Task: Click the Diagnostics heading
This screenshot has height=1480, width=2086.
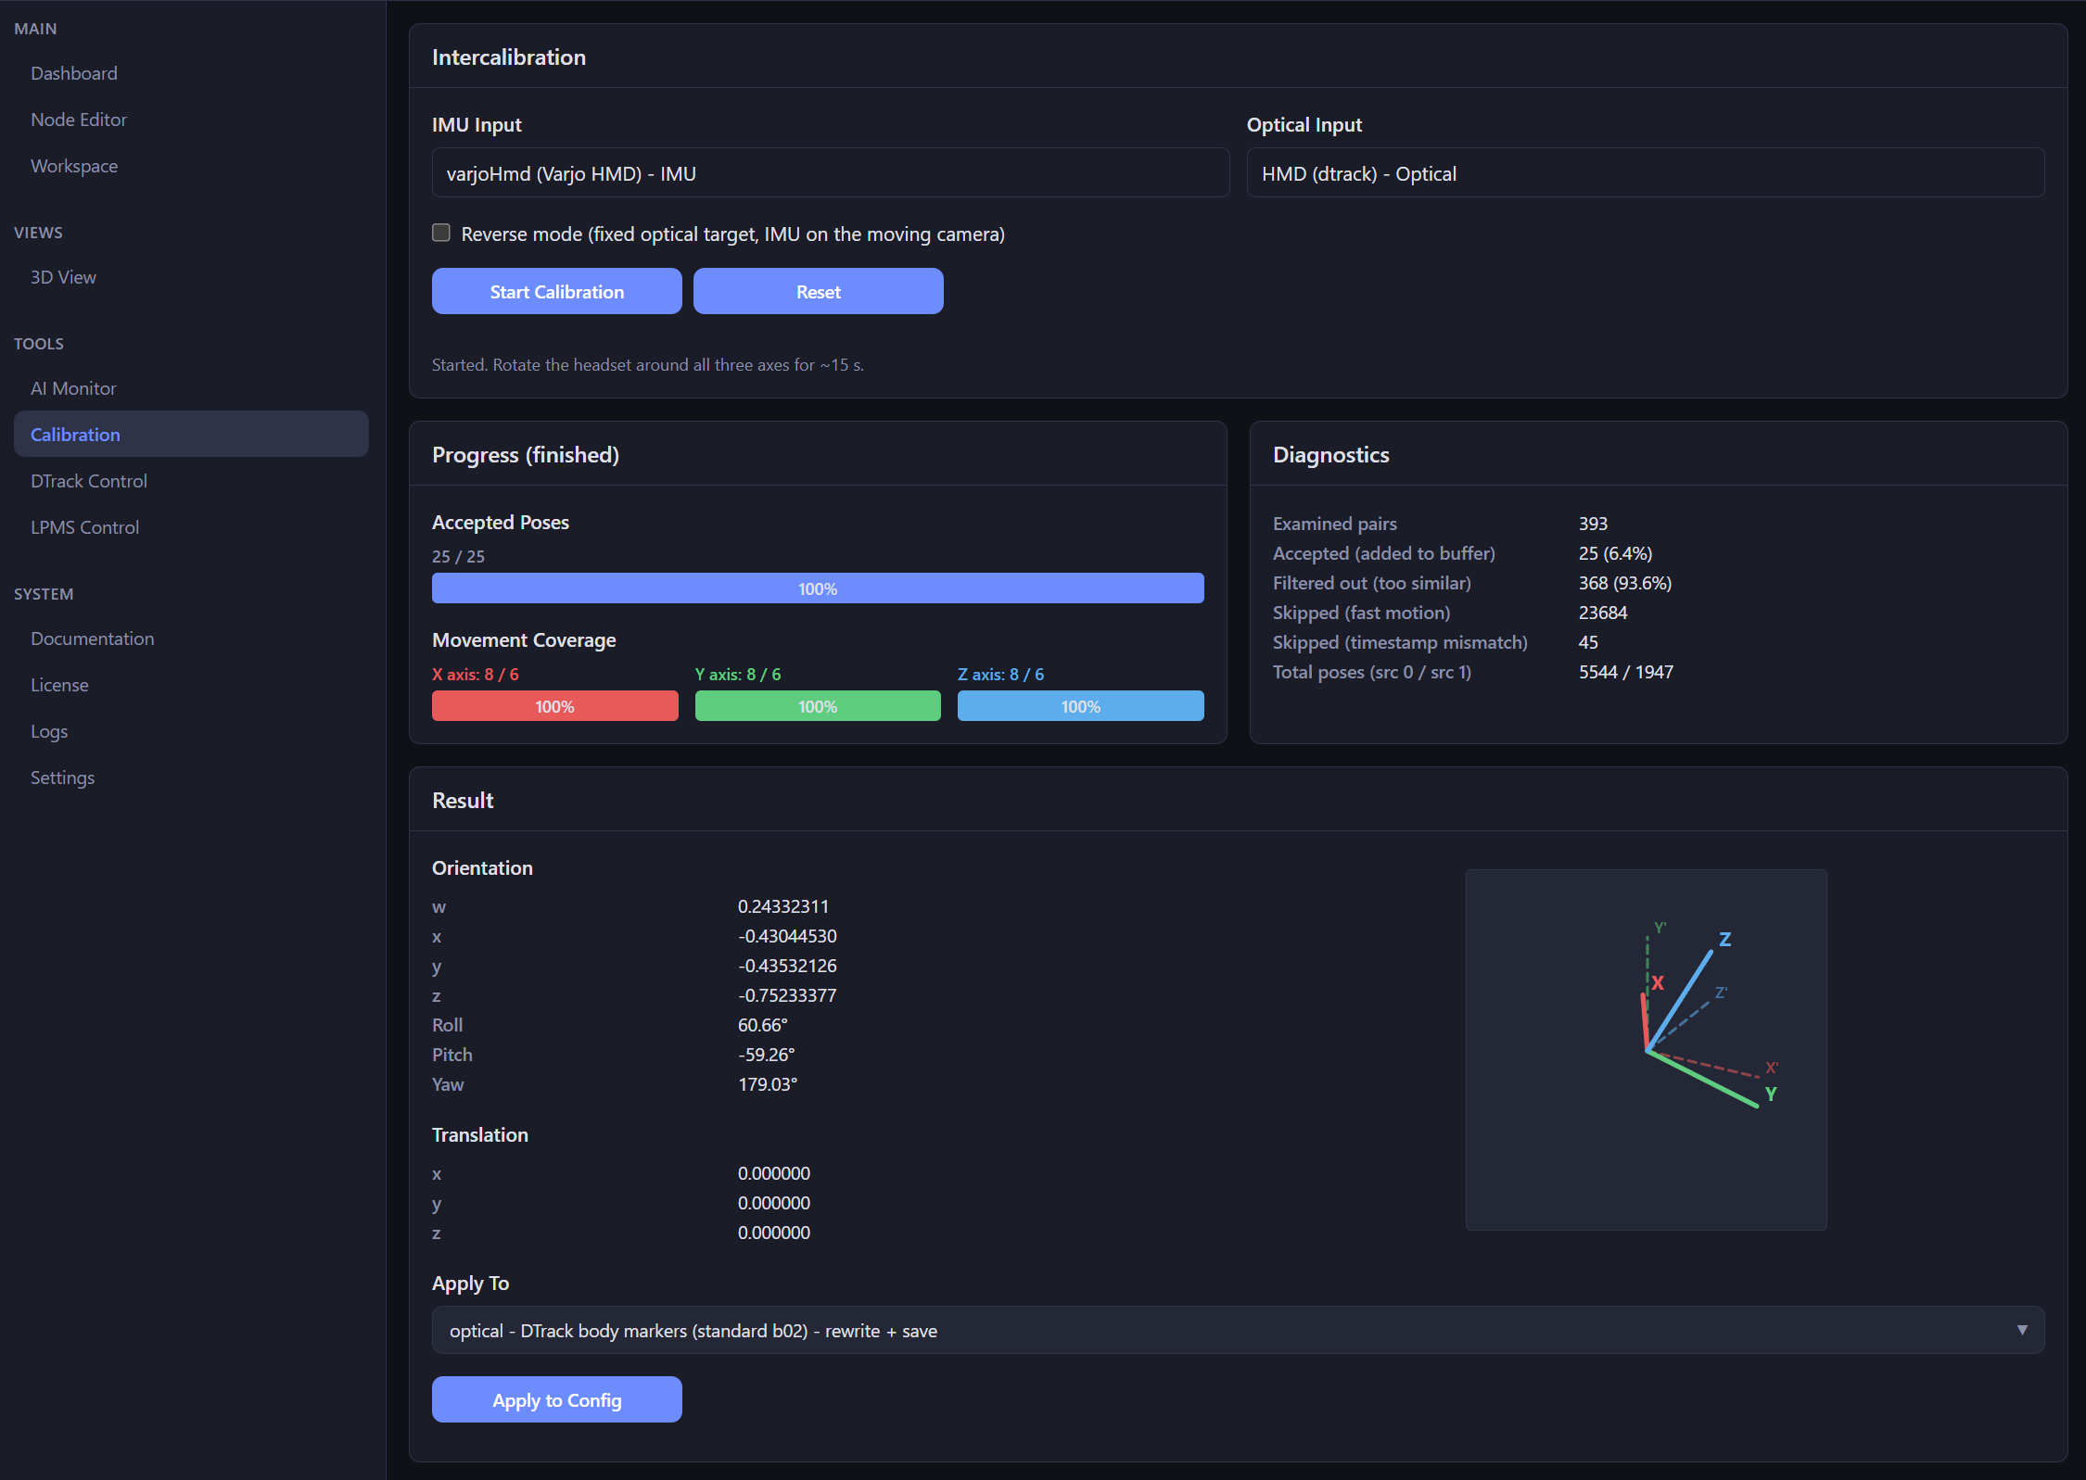Action: (1331, 455)
